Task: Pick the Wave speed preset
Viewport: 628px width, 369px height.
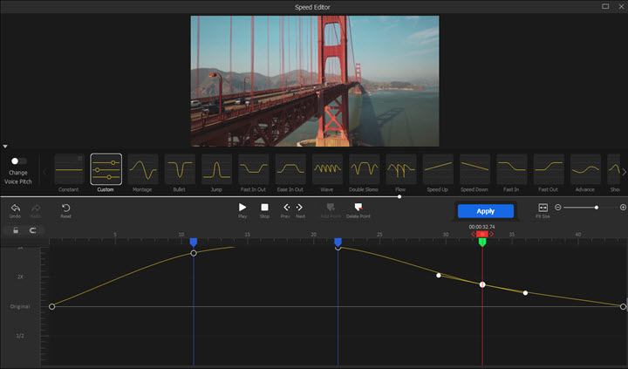Action: [327, 169]
